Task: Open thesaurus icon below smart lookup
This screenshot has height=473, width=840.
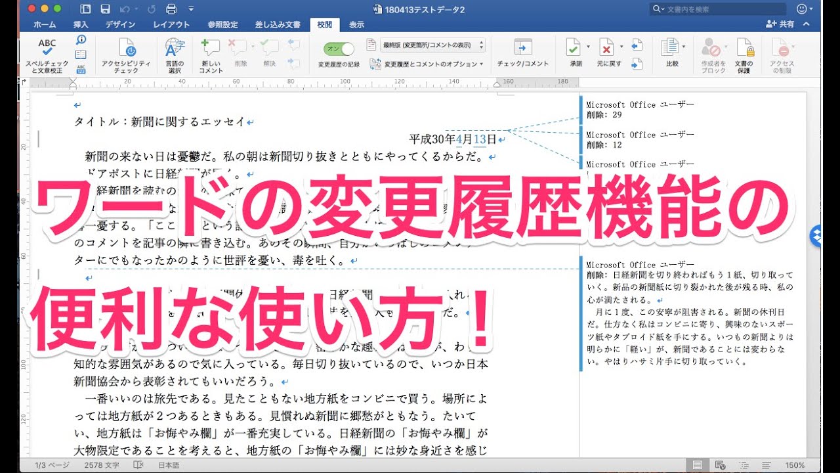Action: click(81, 55)
